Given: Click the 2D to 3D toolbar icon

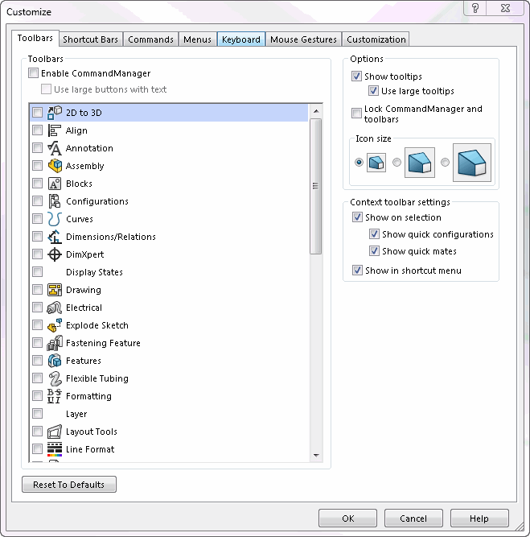Looking at the screenshot, I should 55,113.
